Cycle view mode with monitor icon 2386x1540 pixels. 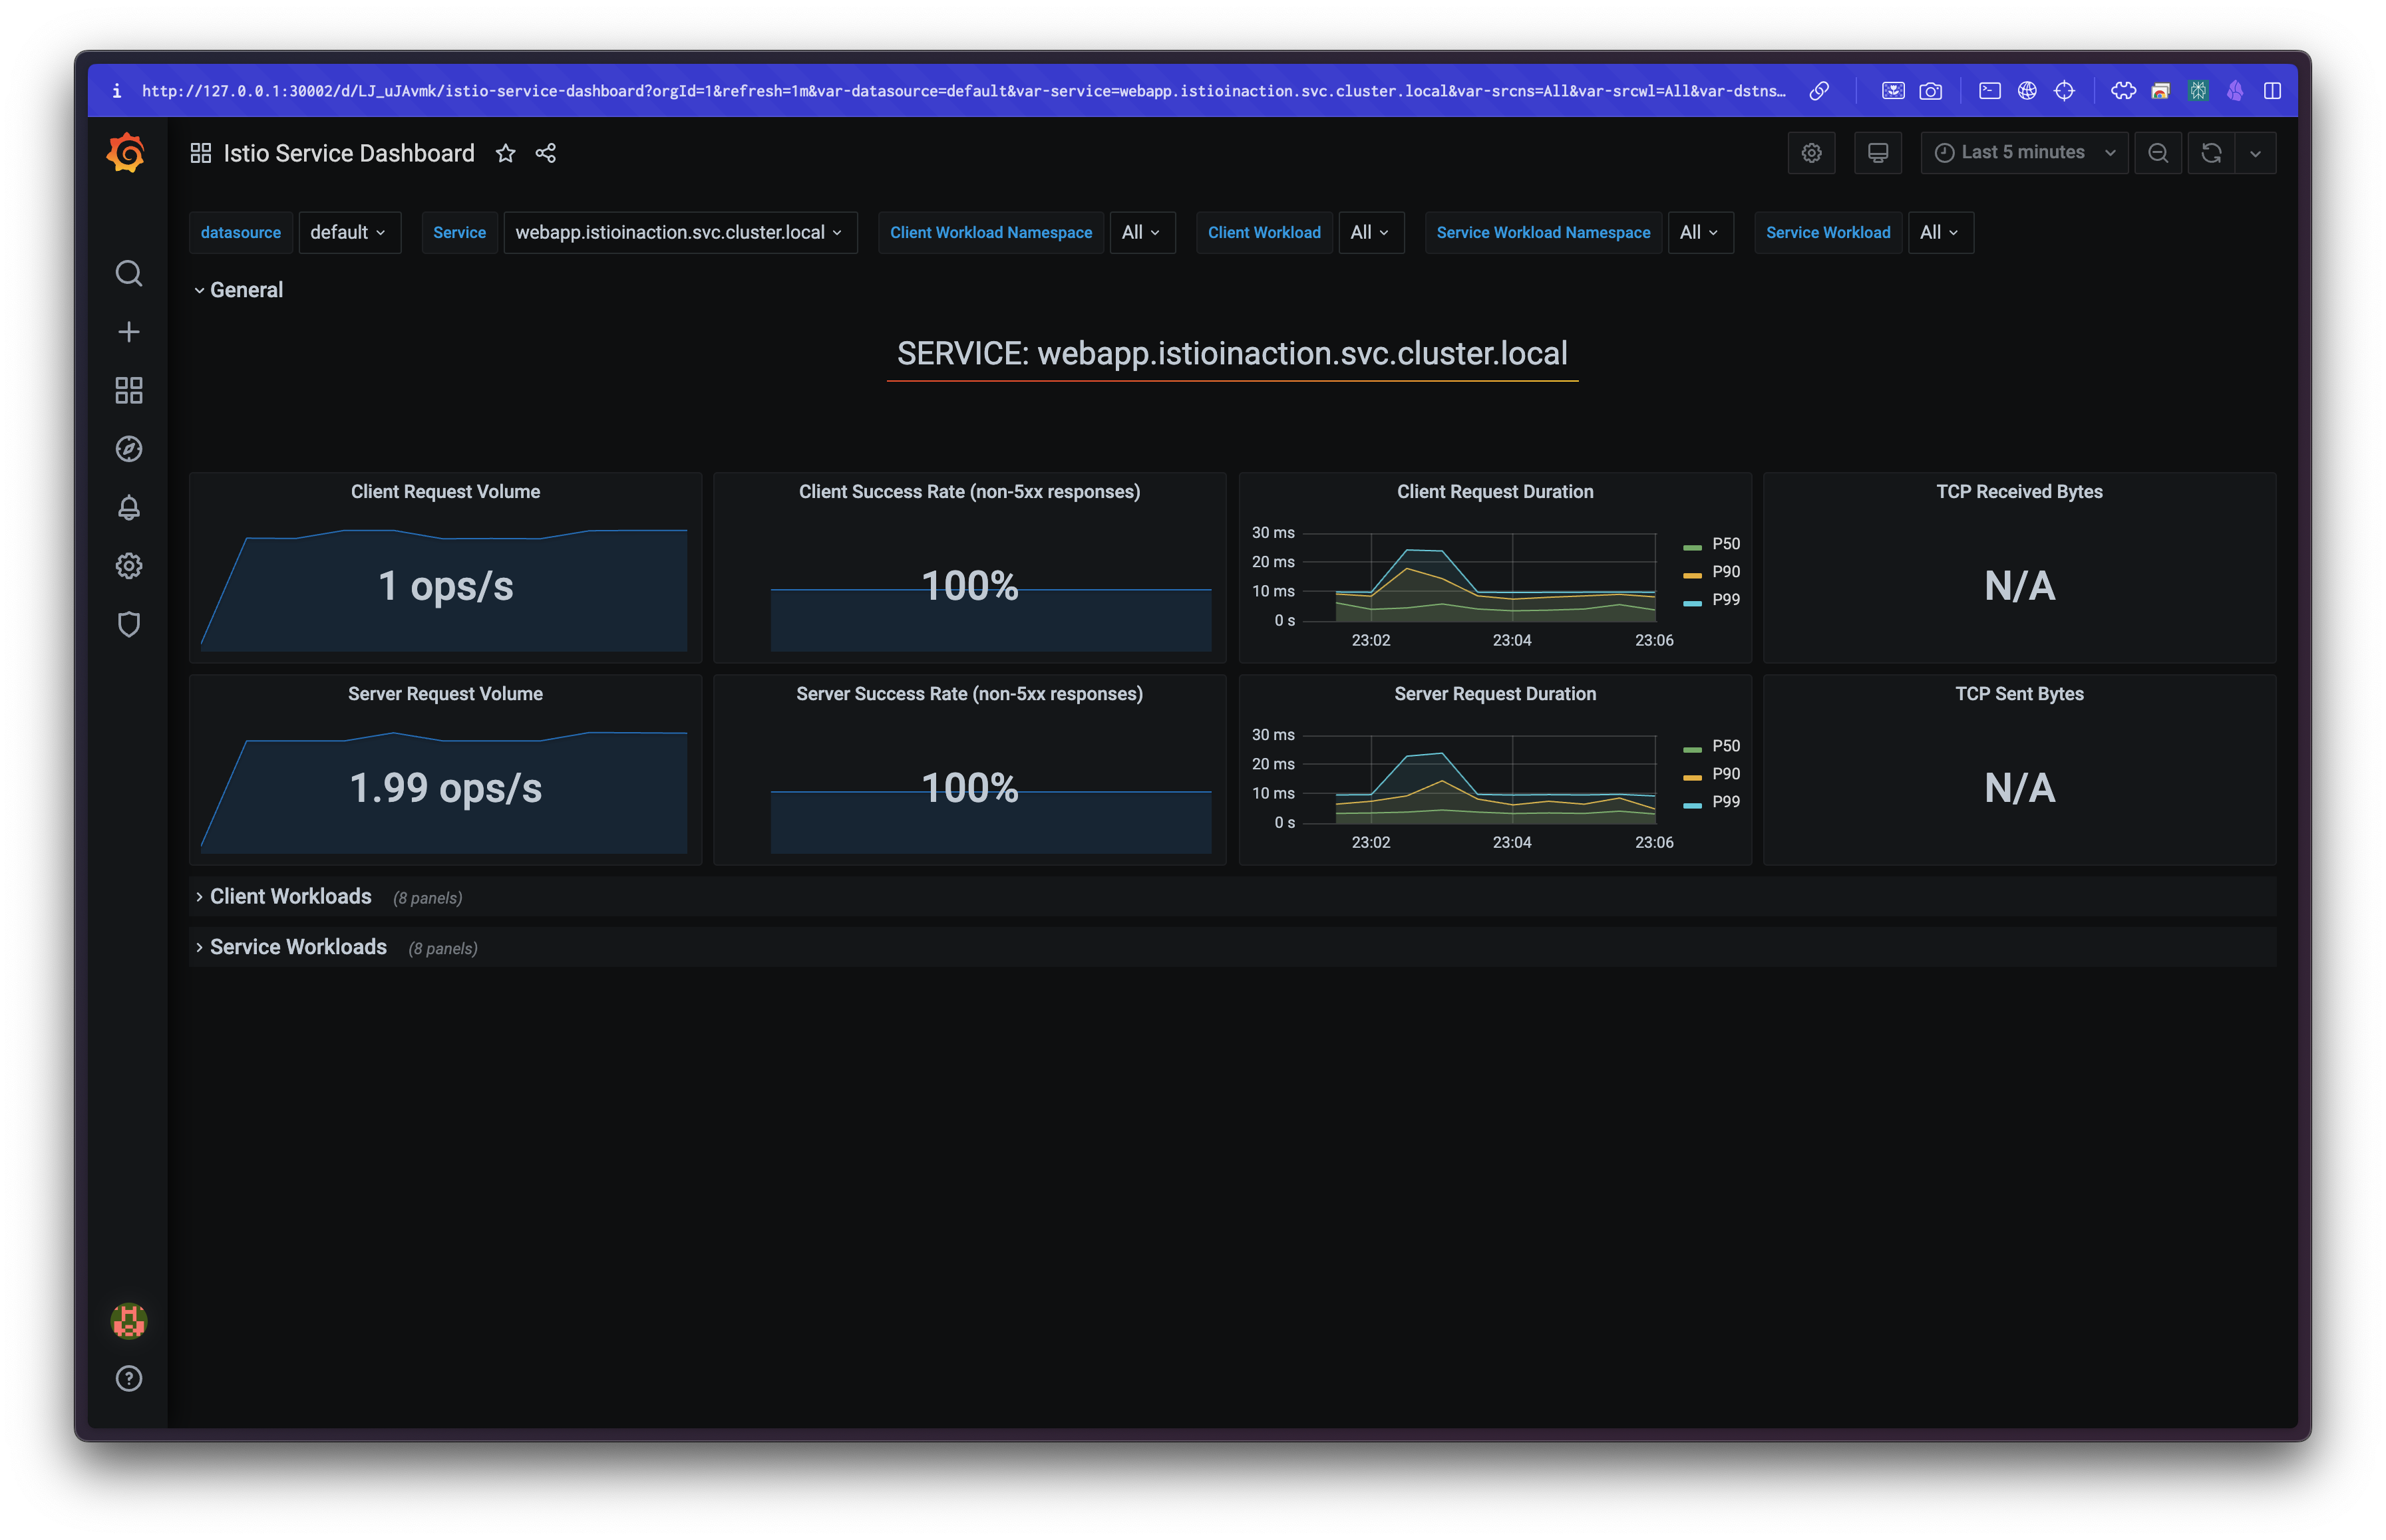point(1877,153)
